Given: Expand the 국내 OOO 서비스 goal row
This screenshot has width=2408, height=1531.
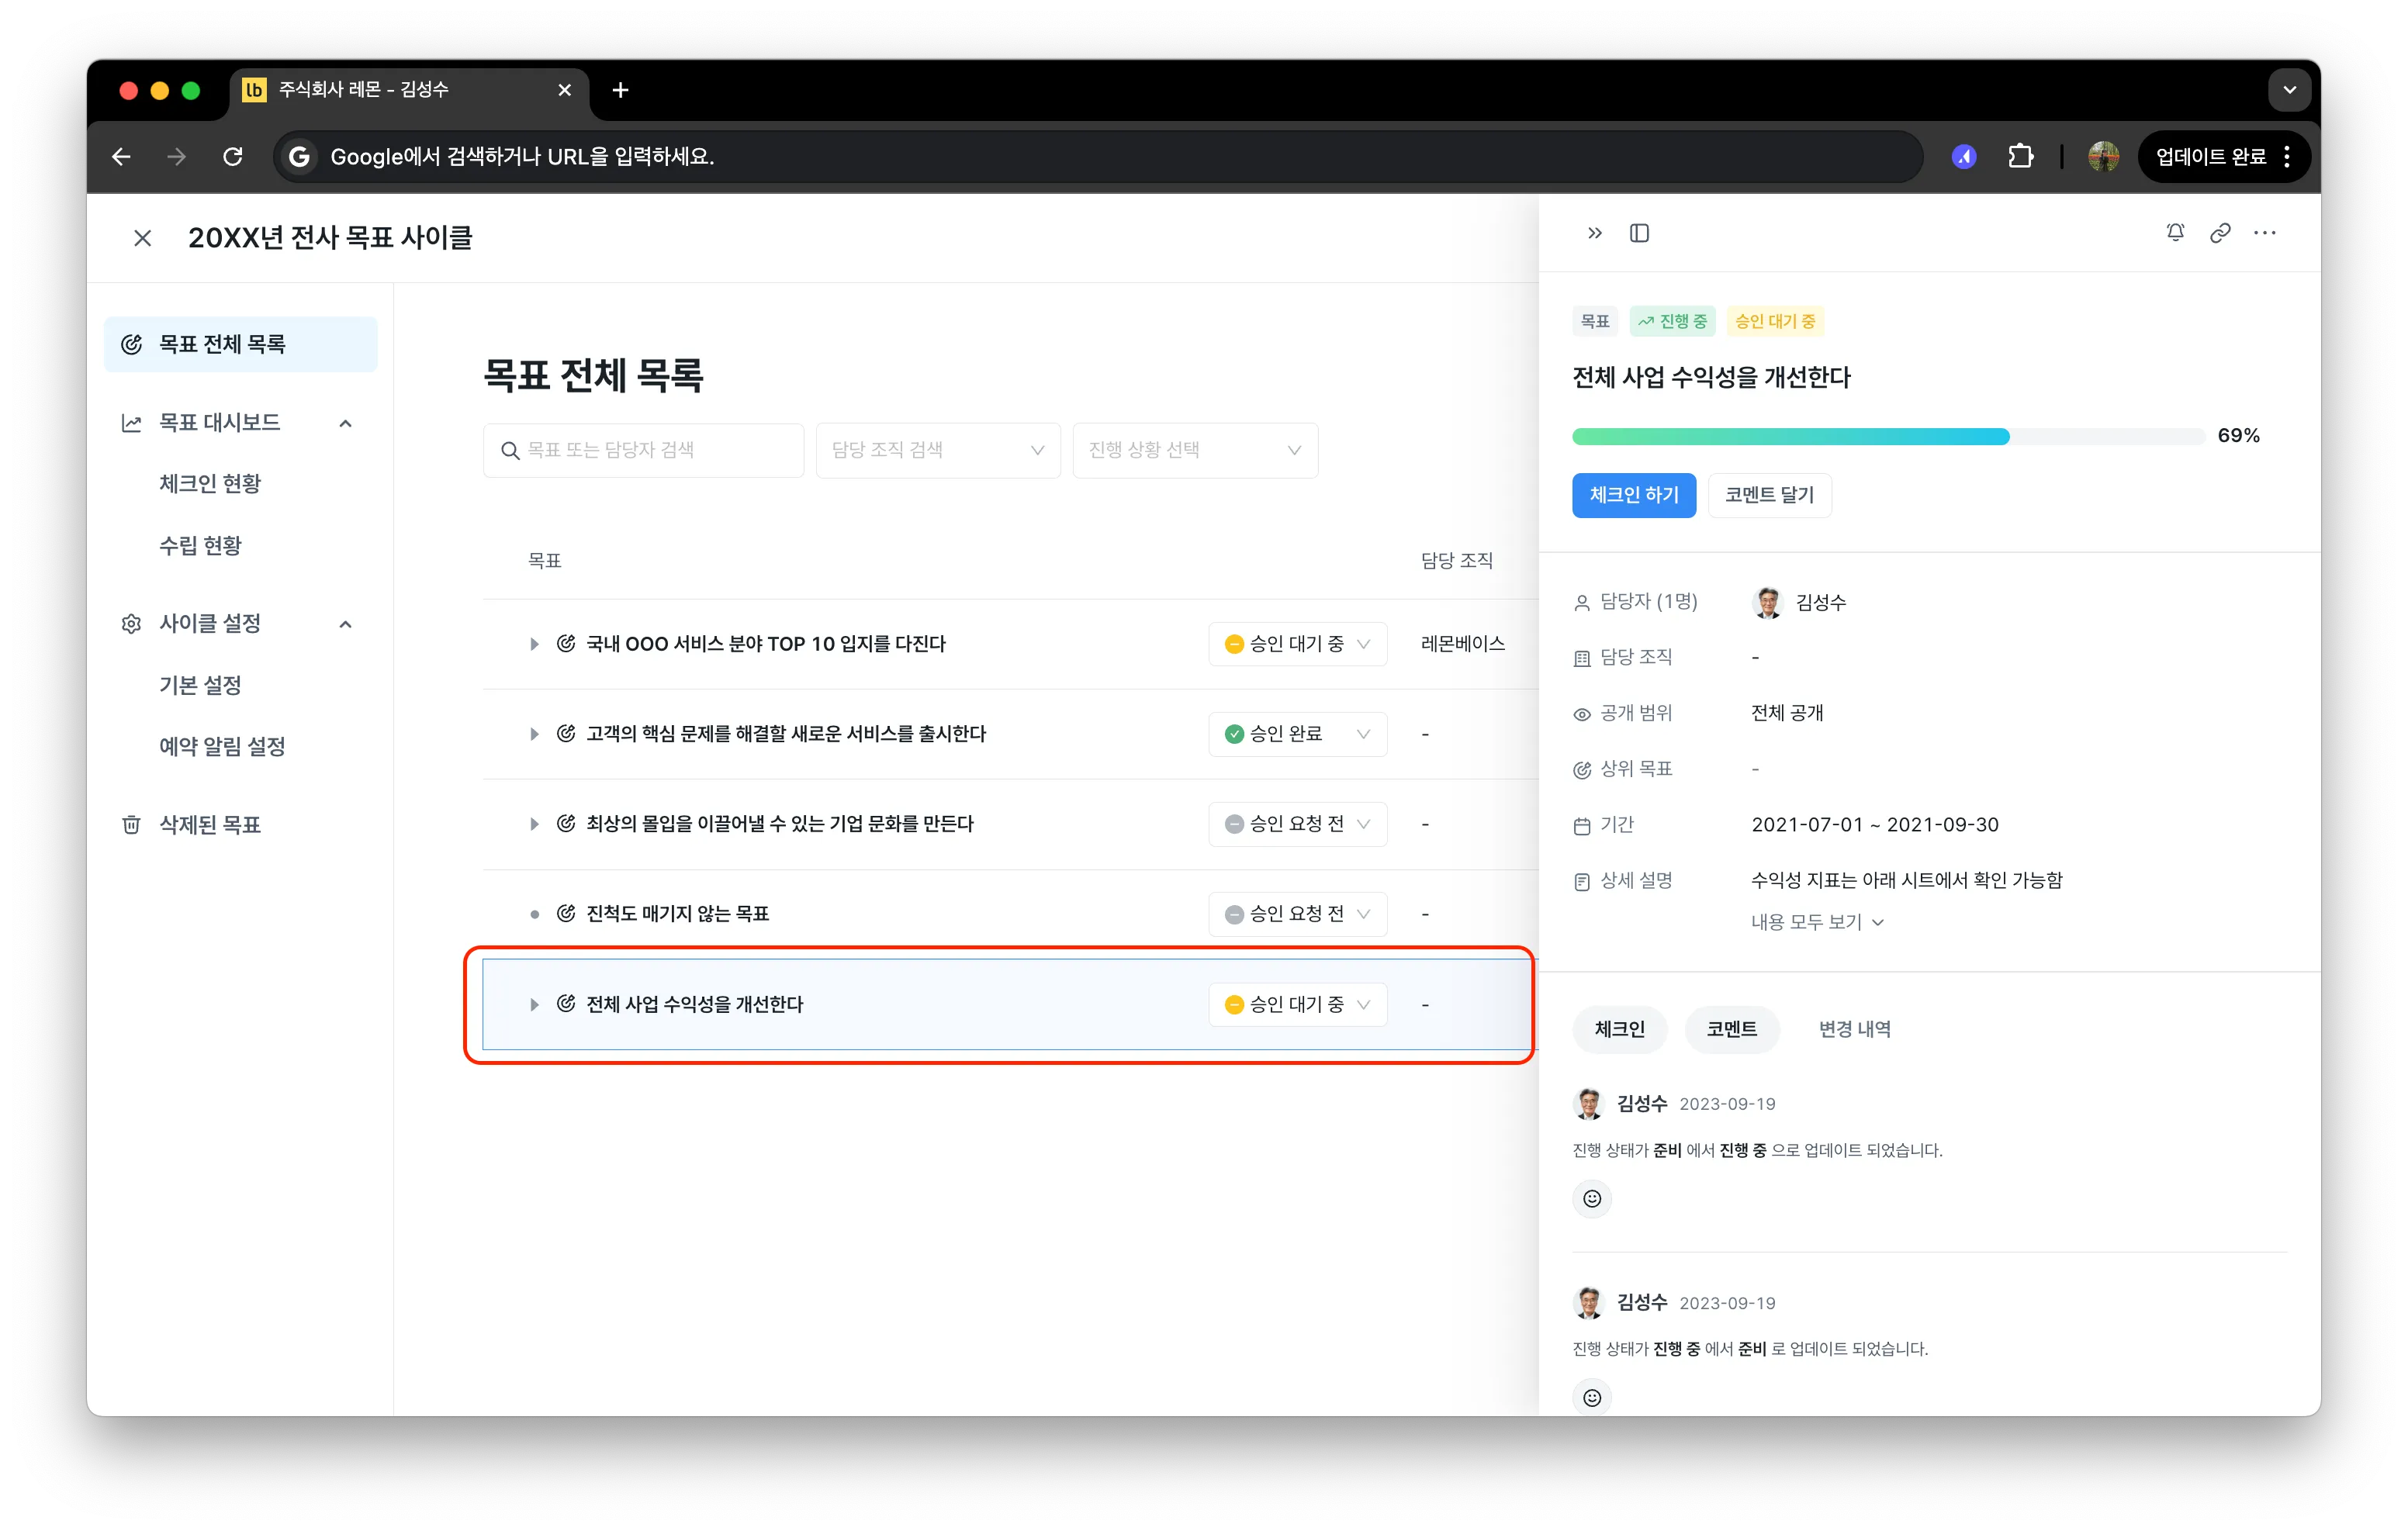Looking at the screenshot, I should [534, 644].
